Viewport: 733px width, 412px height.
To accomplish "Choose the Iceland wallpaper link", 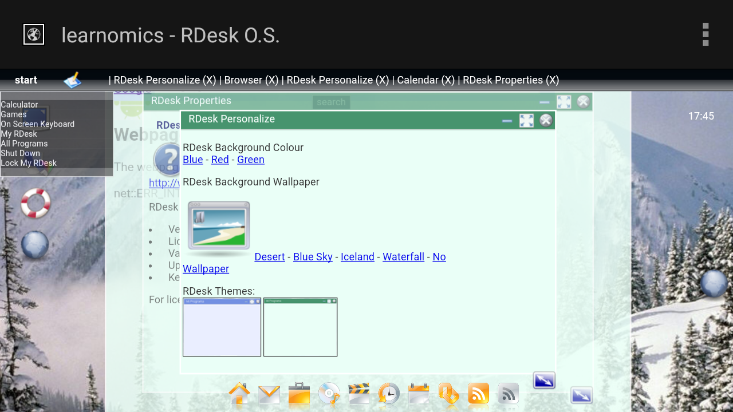I will (x=357, y=257).
